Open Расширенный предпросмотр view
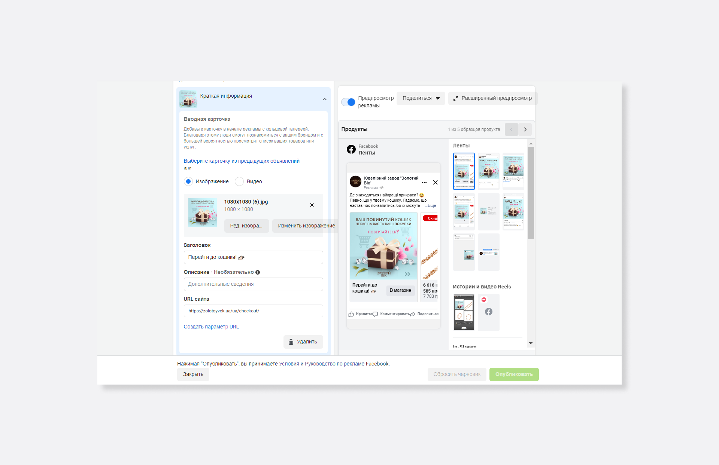The width and height of the screenshot is (719, 465). coord(492,98)
